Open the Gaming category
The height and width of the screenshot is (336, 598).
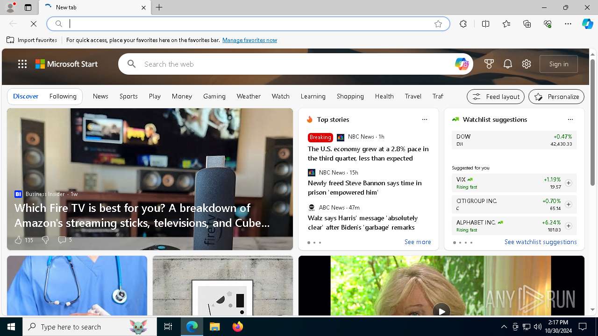[x=214, y=96]
